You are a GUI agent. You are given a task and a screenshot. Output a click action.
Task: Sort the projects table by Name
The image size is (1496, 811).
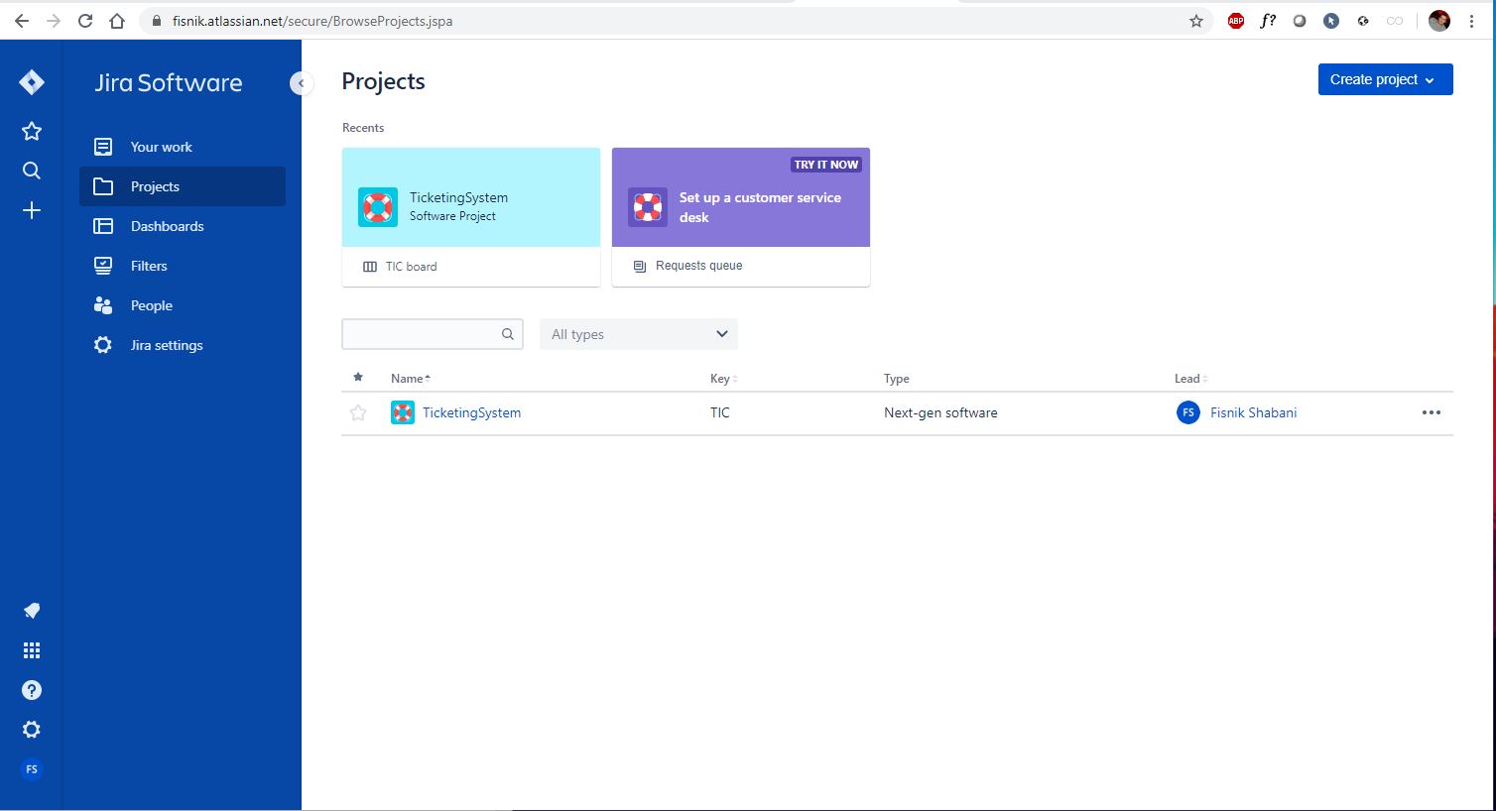point(410,379)
